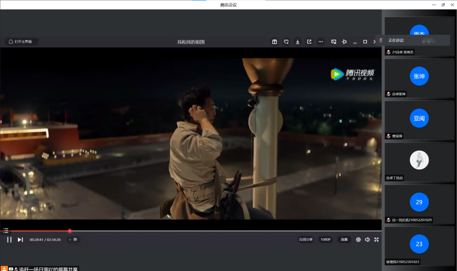Click the favorite heart icon

click(286, 42)
